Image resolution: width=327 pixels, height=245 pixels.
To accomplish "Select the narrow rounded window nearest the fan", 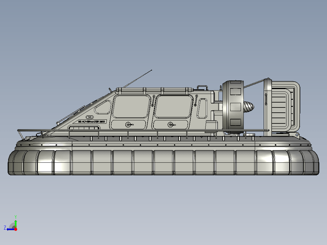I will 202,108.
